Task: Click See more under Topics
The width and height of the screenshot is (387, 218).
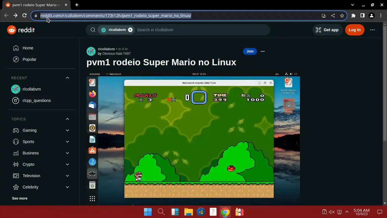Action: (x=20, y=198)
